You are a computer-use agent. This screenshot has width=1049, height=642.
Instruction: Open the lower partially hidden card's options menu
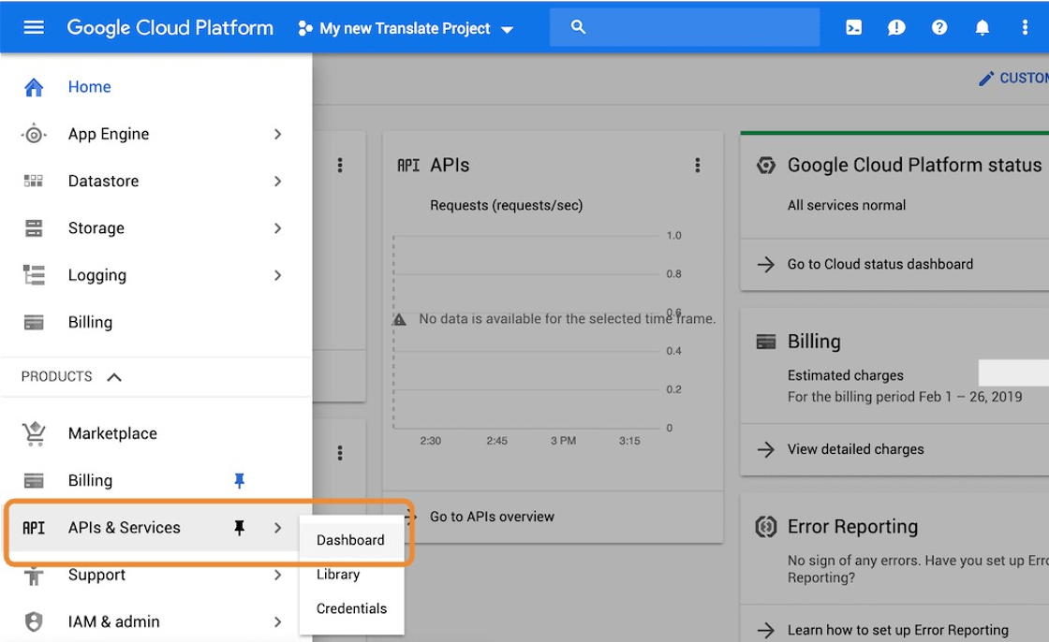pyautogui.click(x=340, y=453)
